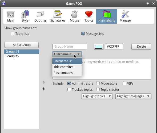Viewport: 157px width, 133px height.
Task: Open the light cyan color picker swatch
Action: [x=99, y=47]
